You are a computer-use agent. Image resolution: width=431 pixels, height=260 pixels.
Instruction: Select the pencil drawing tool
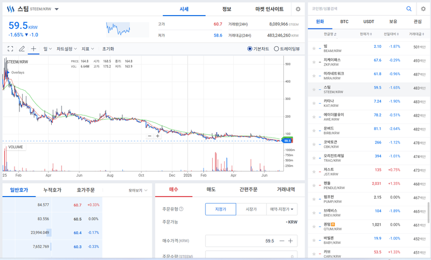22,49
